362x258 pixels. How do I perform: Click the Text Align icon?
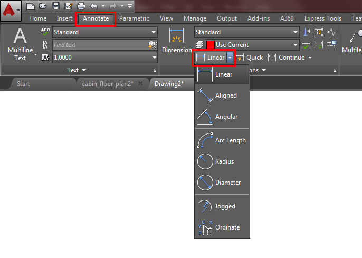tap(45, 44)
